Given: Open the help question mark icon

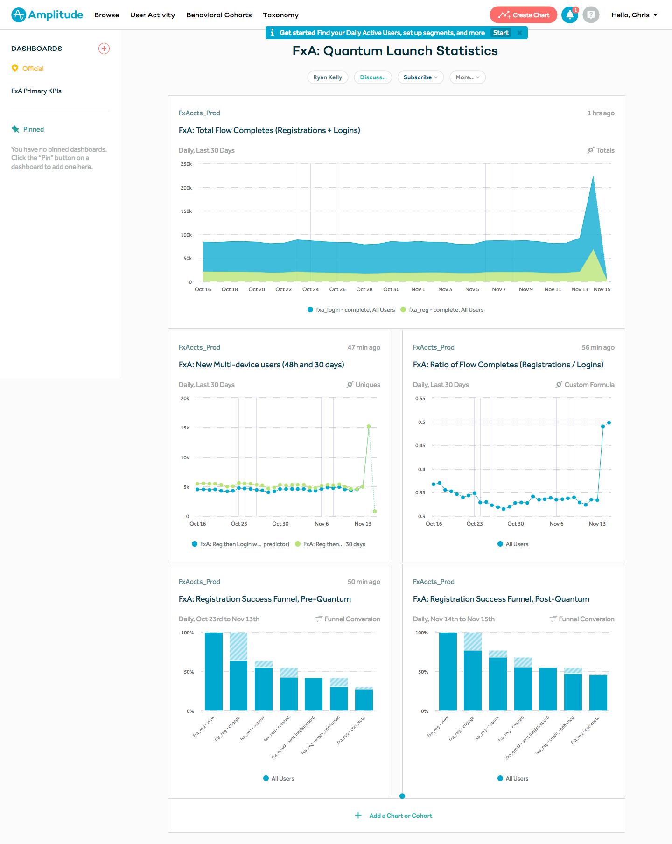Looking at the screenshot, I should [591, 15].
